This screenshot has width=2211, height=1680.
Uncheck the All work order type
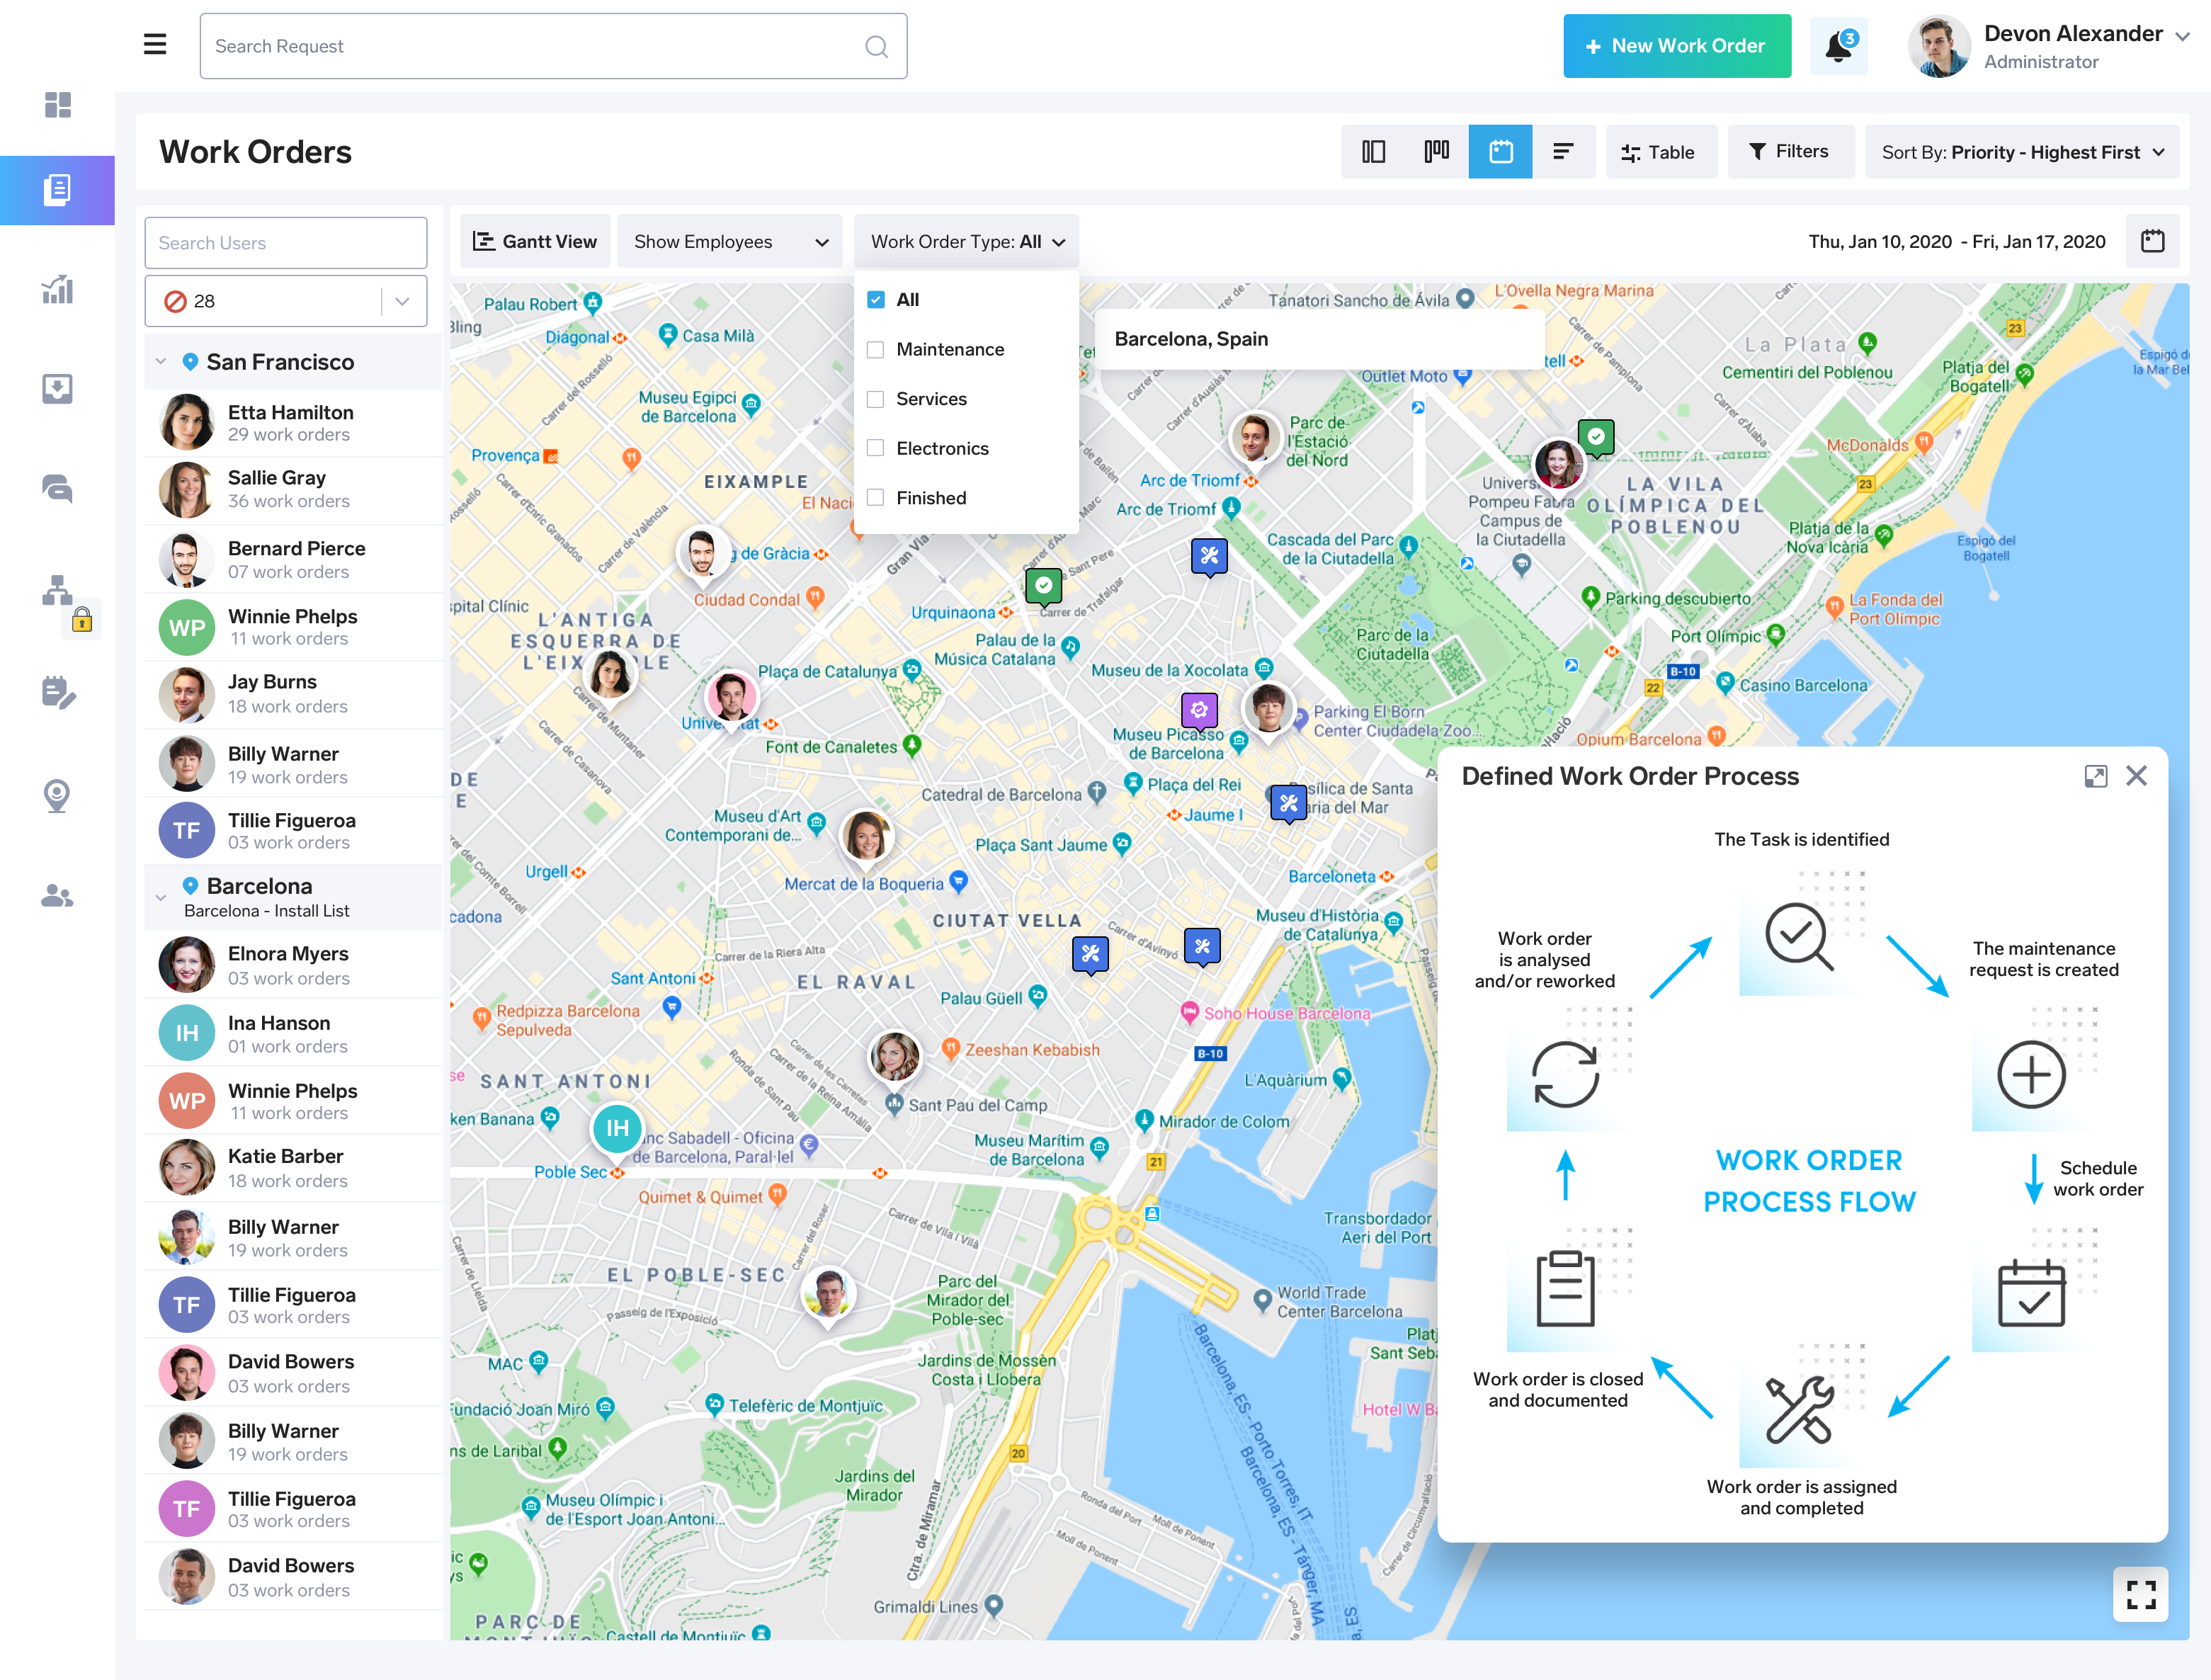876,300
